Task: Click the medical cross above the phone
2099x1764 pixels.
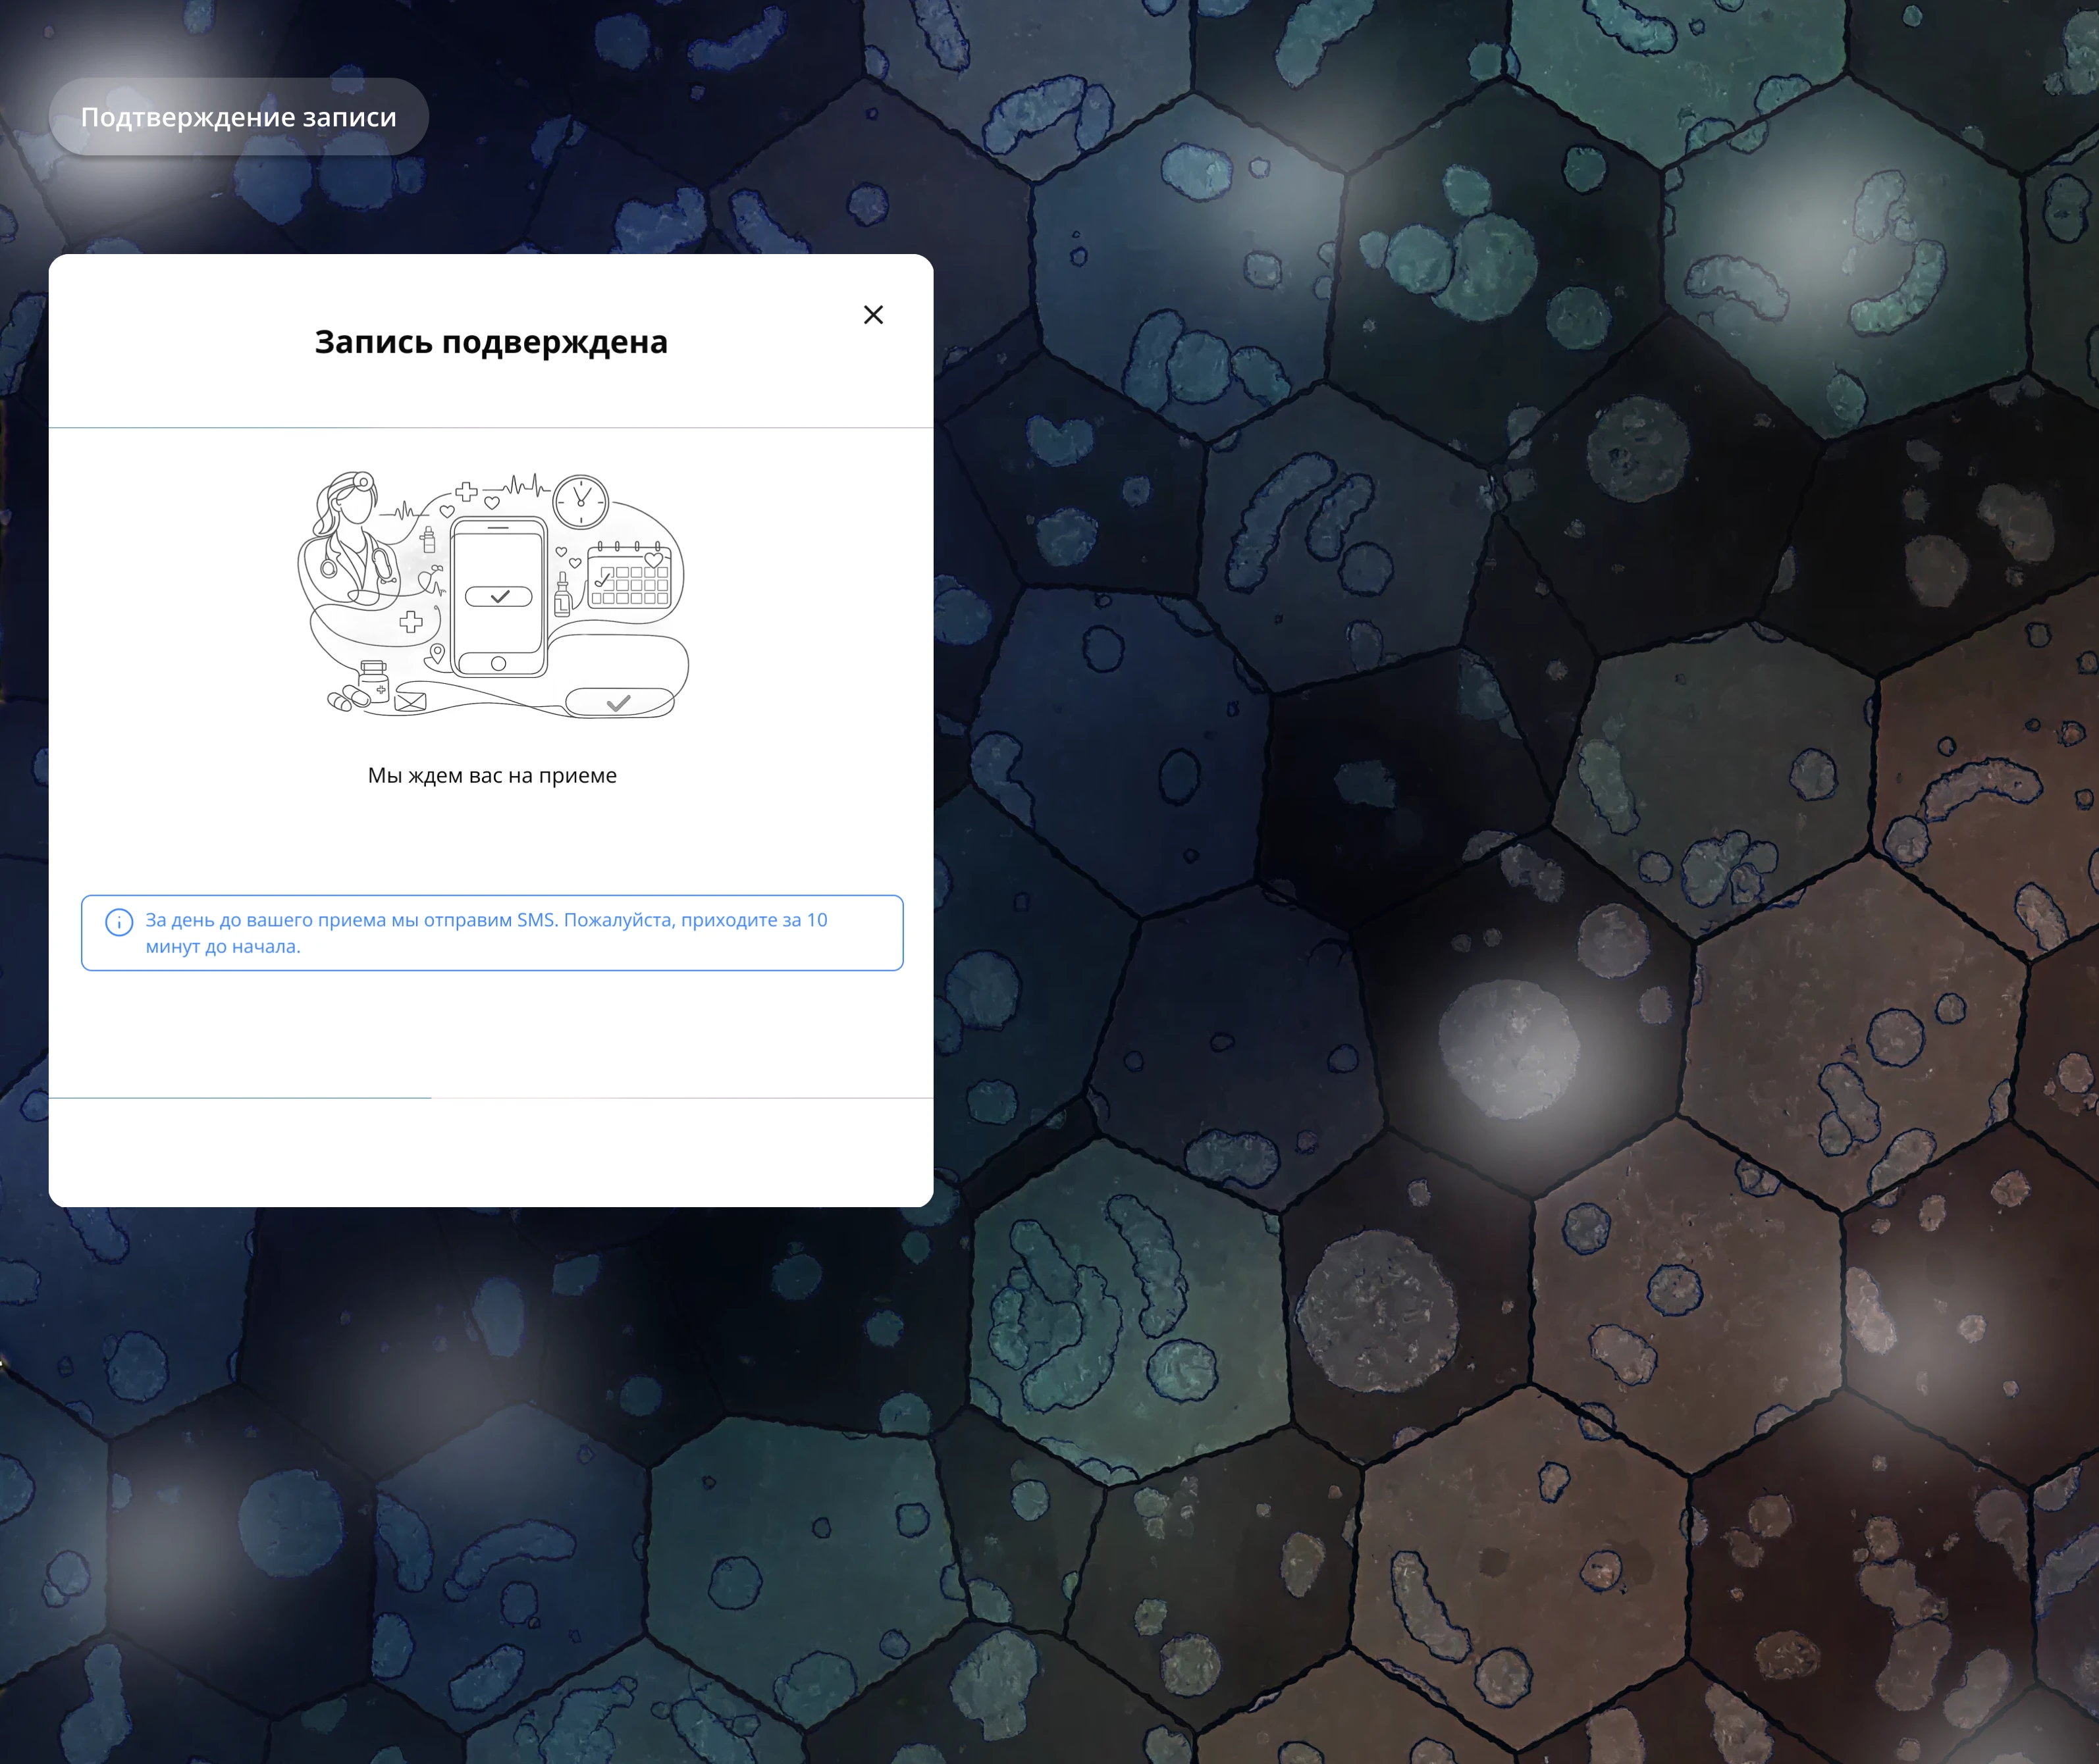Action: point(466,491)
